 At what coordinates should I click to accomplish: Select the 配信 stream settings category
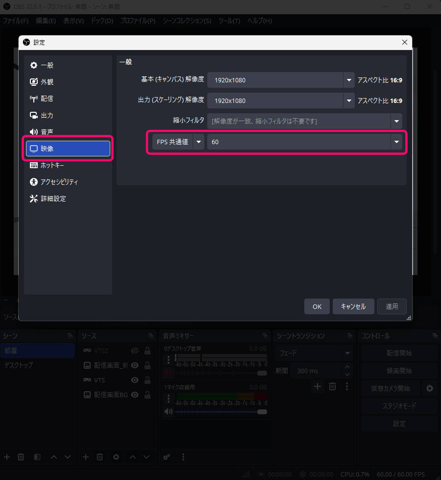click(47, 99)
